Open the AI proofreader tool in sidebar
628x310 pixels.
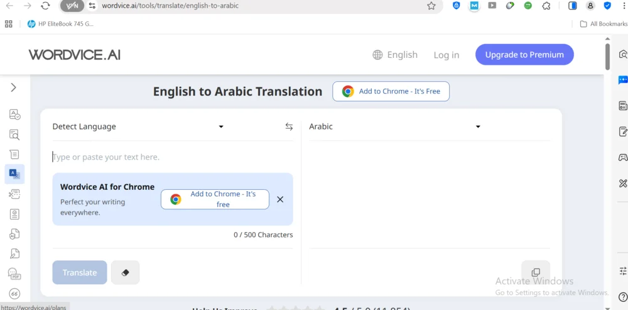(x=15, y=114)
